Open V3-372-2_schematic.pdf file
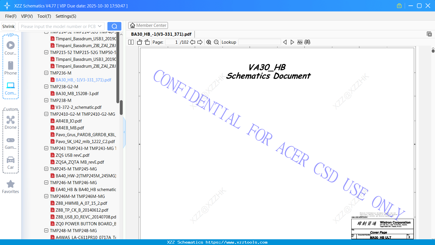 click(x=79, y=107)
